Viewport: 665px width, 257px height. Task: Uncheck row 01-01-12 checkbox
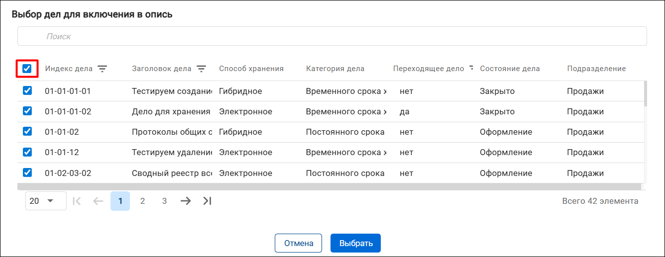27,152
